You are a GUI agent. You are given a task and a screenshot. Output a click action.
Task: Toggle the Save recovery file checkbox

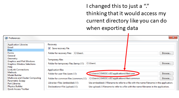point(49,48)
